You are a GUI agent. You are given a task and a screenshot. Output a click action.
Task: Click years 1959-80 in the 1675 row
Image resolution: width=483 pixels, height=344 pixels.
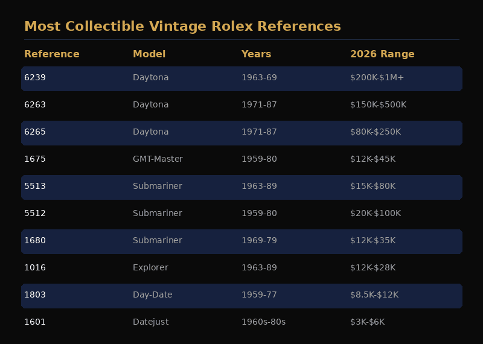(x=259, y=159)
